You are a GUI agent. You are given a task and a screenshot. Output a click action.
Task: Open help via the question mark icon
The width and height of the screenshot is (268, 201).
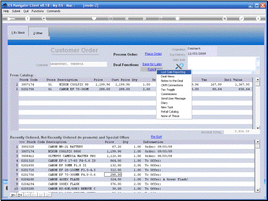pos(27,19)
